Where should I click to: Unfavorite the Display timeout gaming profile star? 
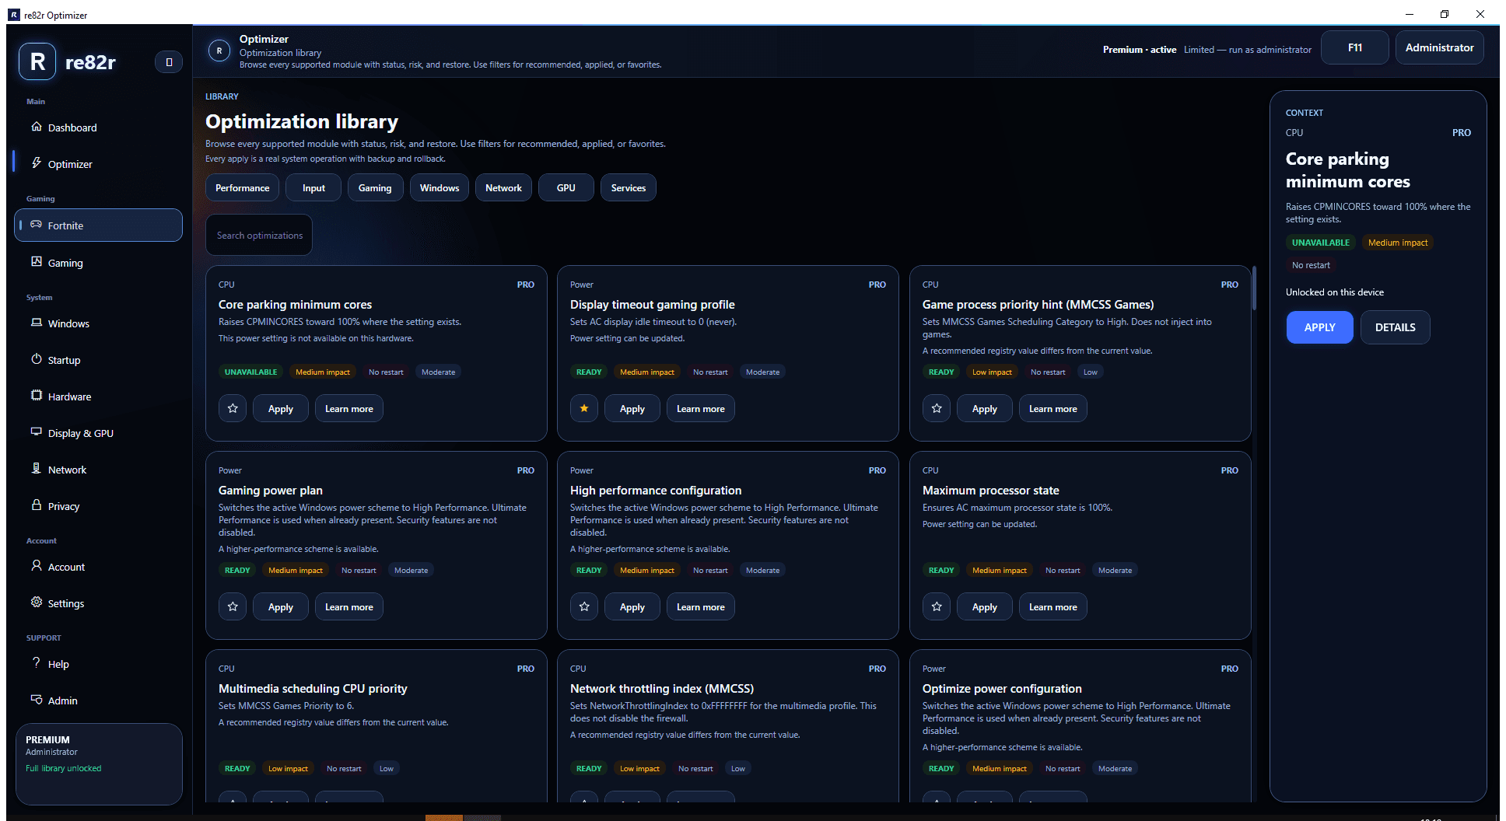584,408
